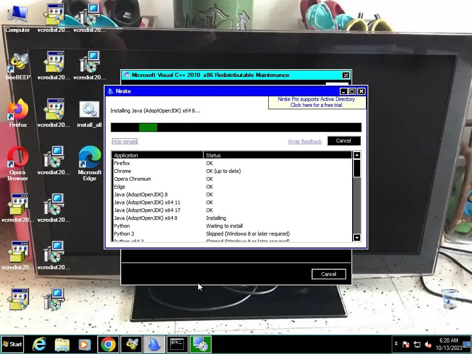Click the Hide details link in Ninite

pyautogui.click(x=124, y=142)
